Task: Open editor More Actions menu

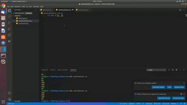Action: click(184, 10)
